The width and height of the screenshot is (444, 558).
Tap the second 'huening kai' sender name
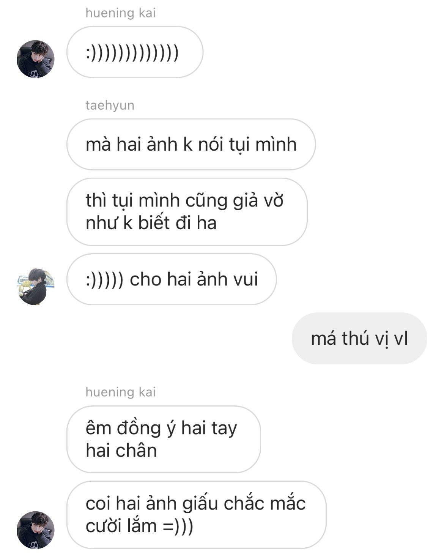pos(121,392)
